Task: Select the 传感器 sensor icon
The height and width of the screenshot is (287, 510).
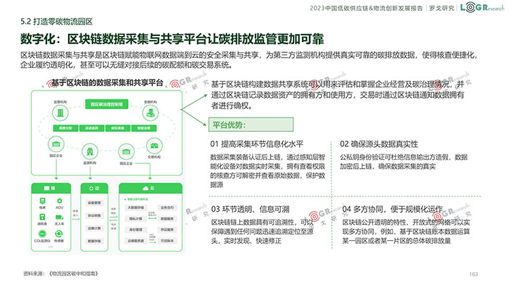Action: coord(59,234)
